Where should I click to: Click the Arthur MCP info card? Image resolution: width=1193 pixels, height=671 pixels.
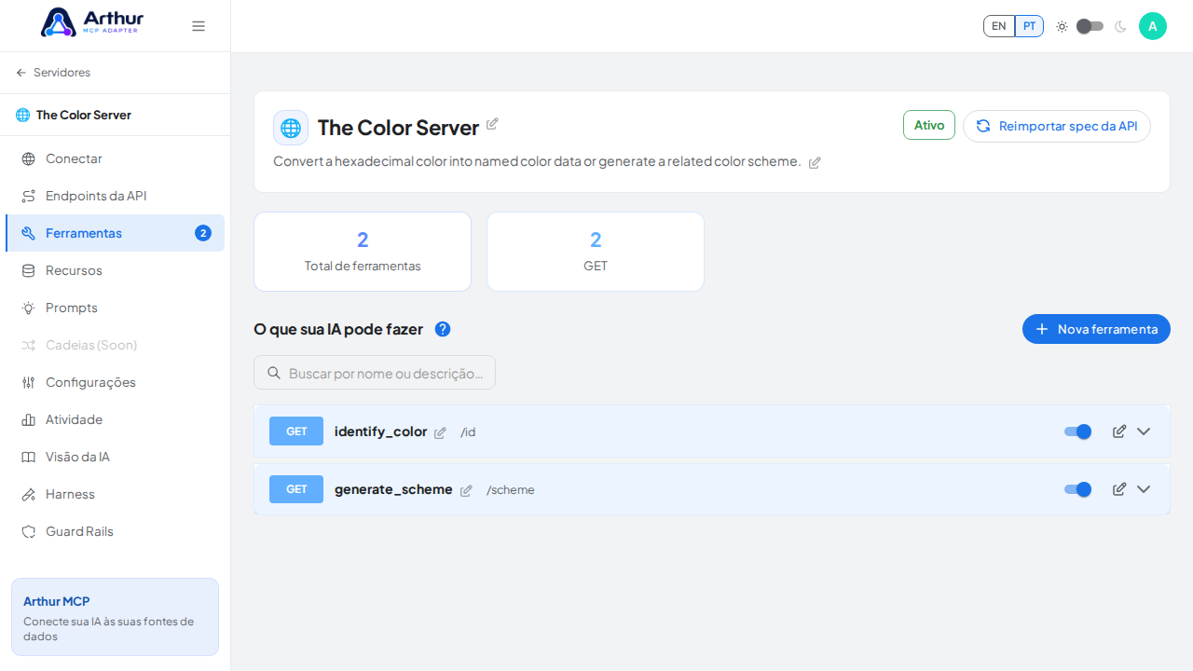115,617
